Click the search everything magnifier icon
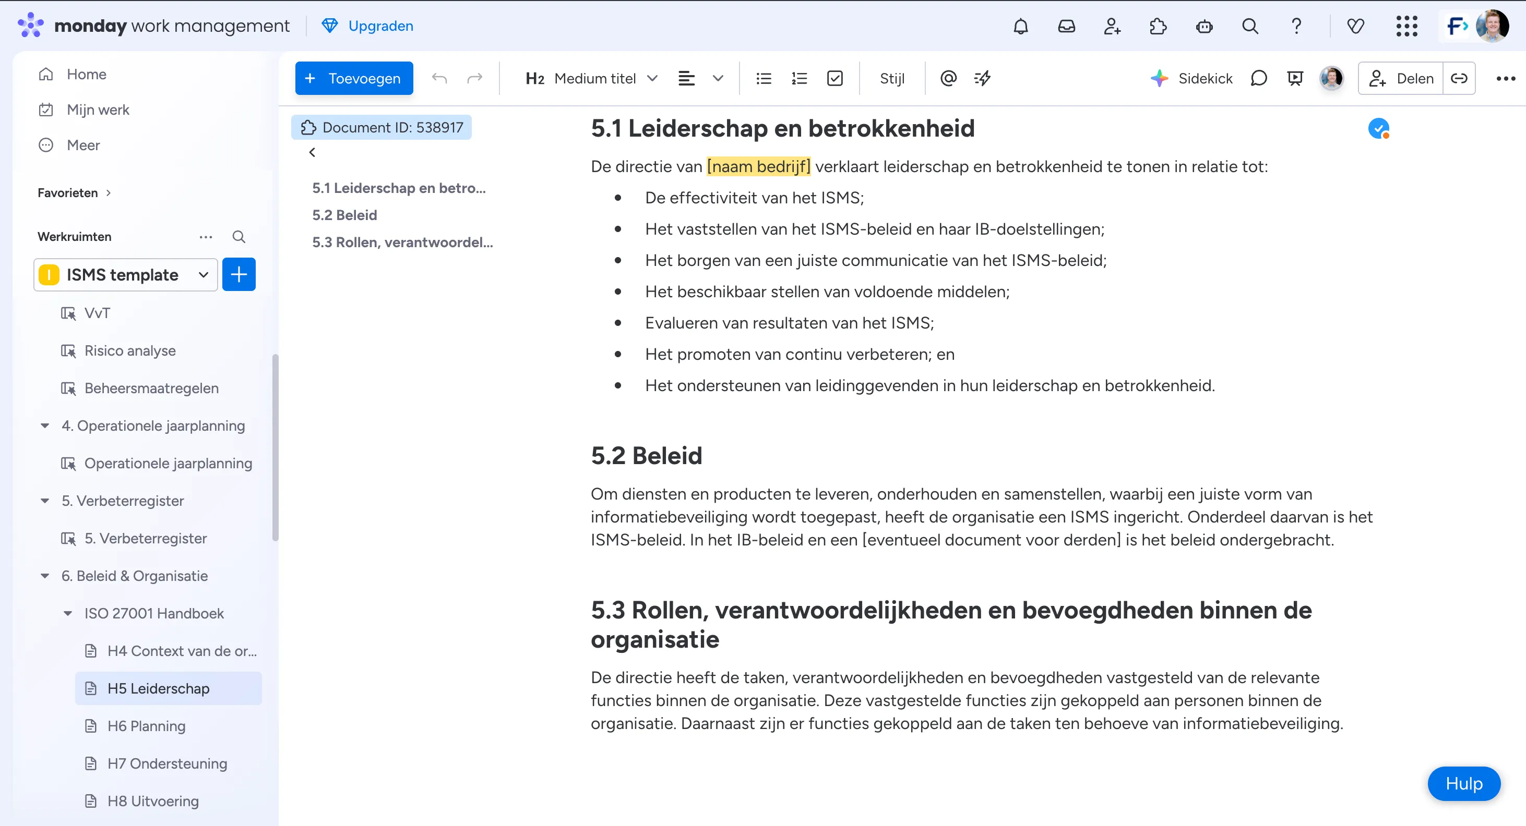Viewport: 1526px width, 826px height. [x=1250, y=26]
